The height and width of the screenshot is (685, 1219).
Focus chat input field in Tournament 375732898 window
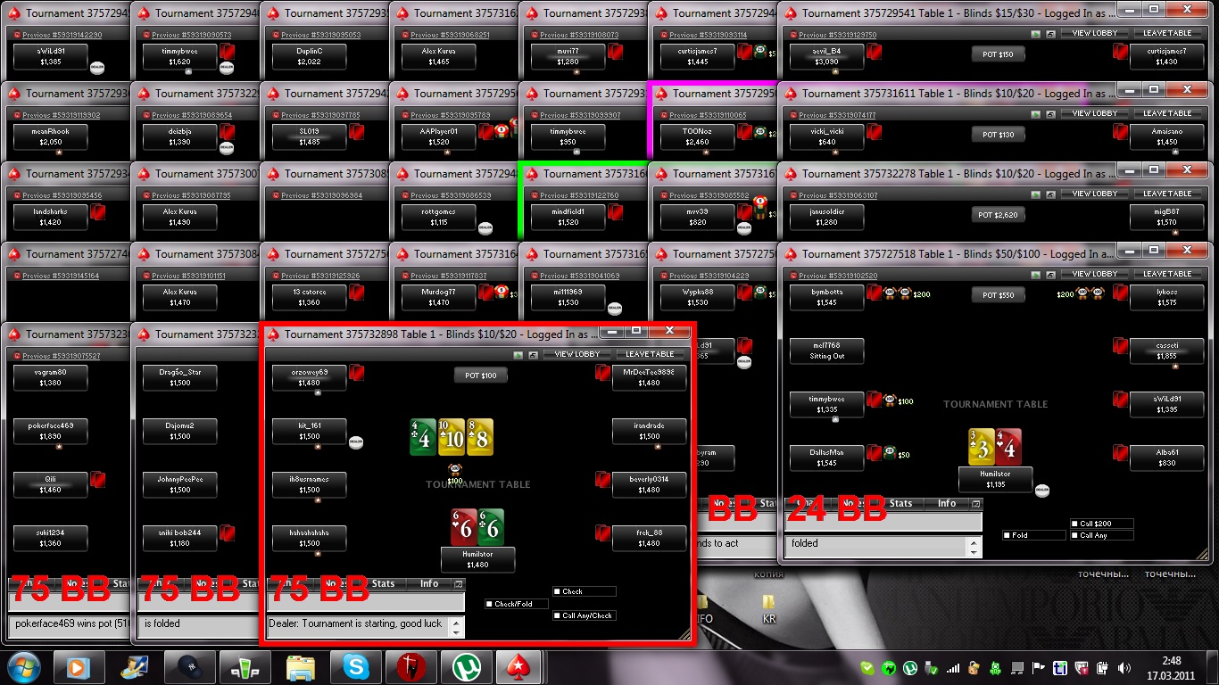pos(366,603)
